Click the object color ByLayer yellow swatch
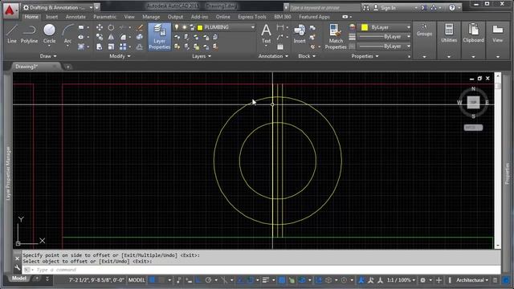This screenshot has height=289, width=514. (365, 27)
